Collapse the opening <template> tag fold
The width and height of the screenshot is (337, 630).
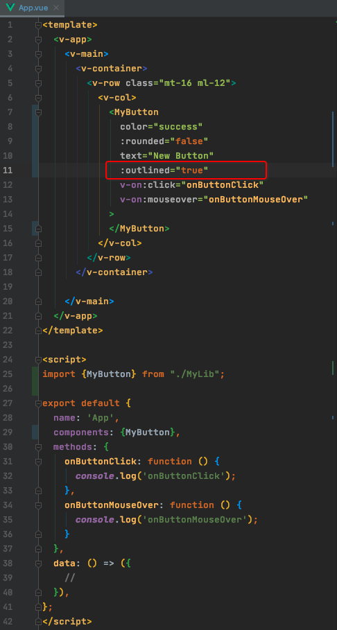tap(38, 25)
